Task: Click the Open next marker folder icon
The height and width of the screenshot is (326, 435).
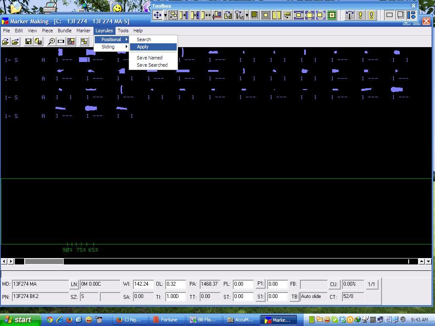Action: coord(16,42)
